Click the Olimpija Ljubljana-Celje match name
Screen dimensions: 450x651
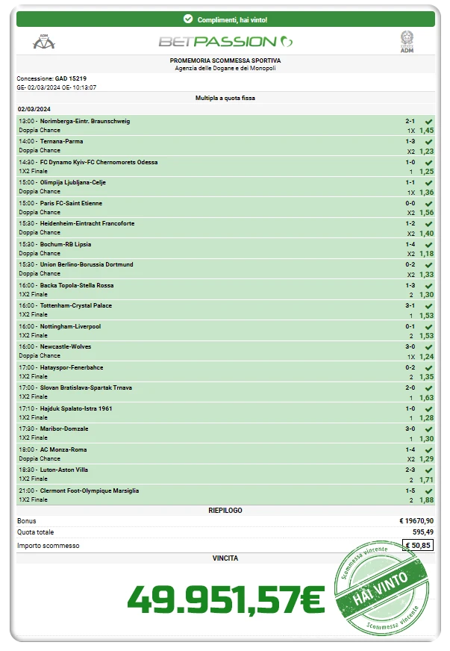click(73, 182)
